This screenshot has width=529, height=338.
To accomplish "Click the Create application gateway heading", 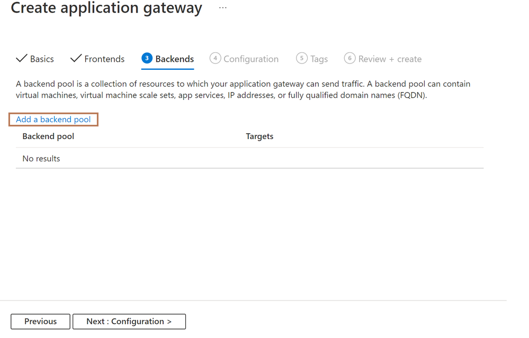I will point(106,7).
